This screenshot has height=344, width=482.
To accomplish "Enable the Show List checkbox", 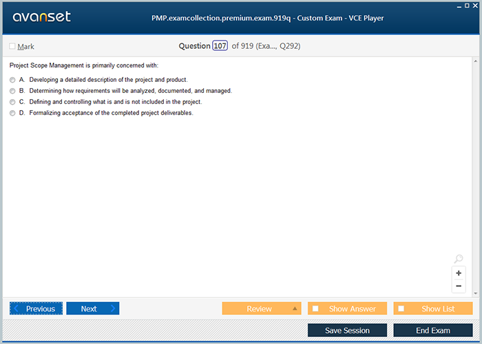I will 401,308.
